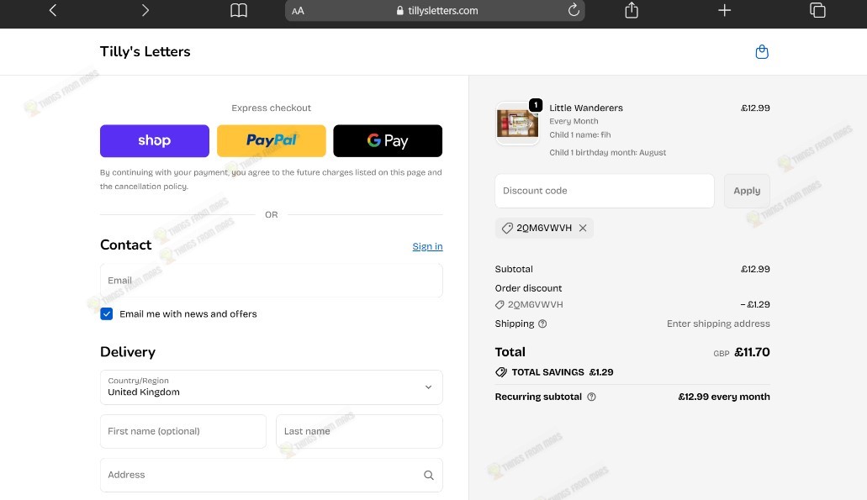Focus the Discount code field
Image resolution: width=867 pixels, height=500 pixels.
605,191
